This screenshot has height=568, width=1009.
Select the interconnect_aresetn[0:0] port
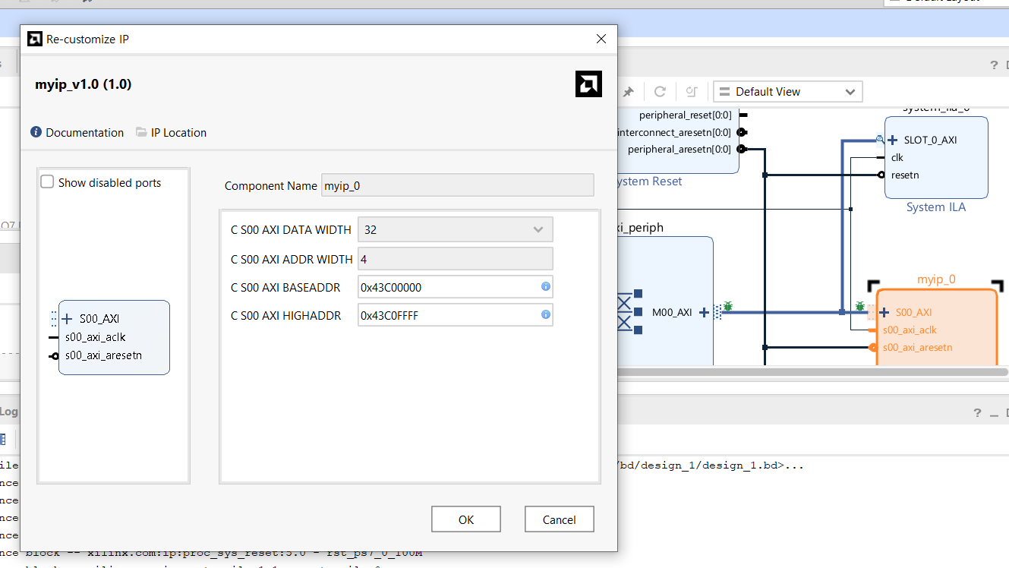(x=676, y=132)
